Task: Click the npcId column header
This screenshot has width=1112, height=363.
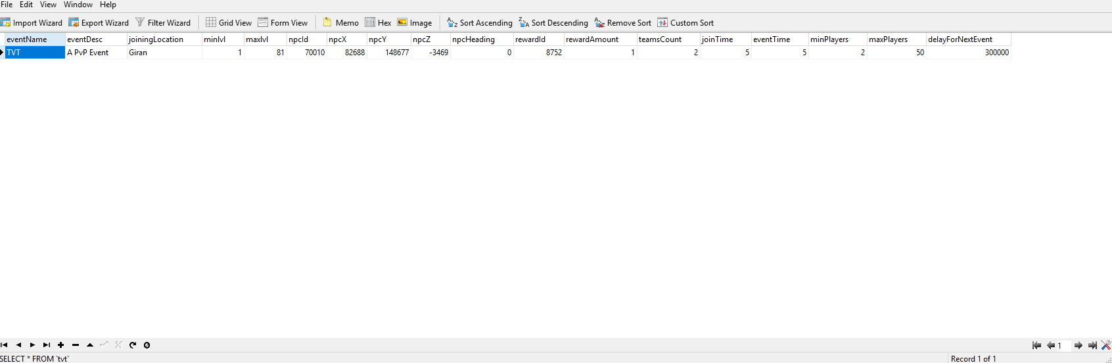Action: (306, 39)
